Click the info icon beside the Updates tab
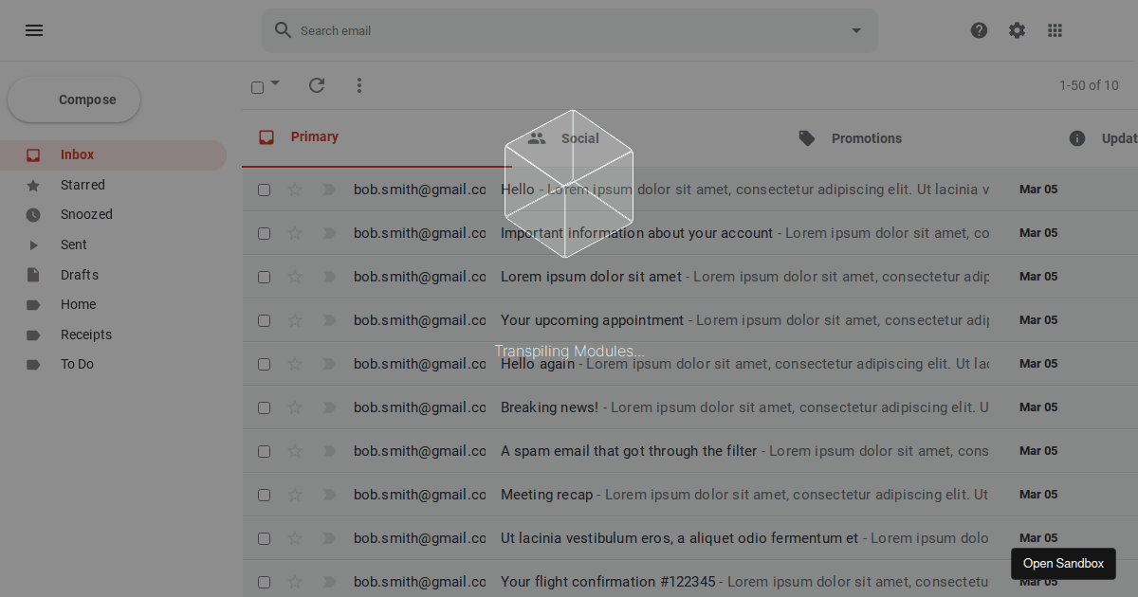1138x597 pixels. 1077,137
